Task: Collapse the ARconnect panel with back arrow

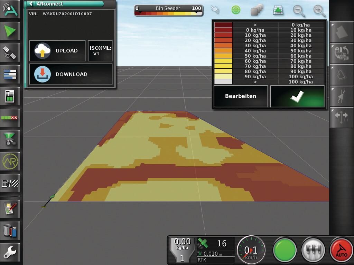Action: [x=31, y=4]
